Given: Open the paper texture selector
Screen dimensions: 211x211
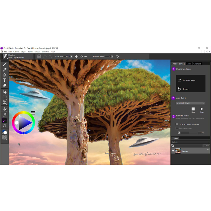Looking at the screenshot, I should pos(4,137).
